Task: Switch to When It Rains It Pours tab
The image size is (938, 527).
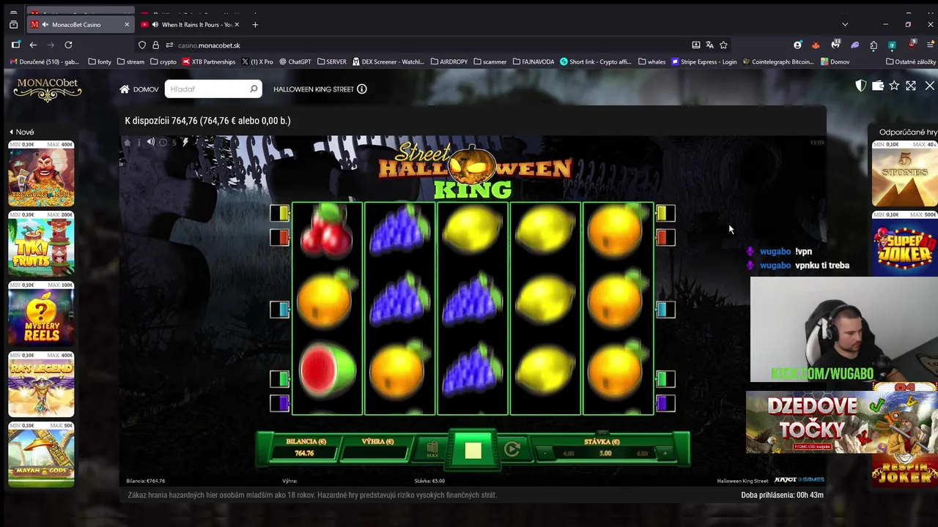Action: 191,25
